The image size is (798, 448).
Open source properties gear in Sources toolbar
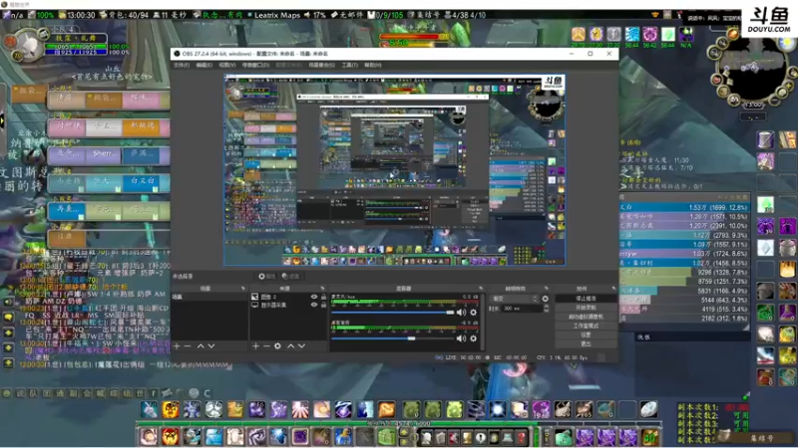pos(277,345)
